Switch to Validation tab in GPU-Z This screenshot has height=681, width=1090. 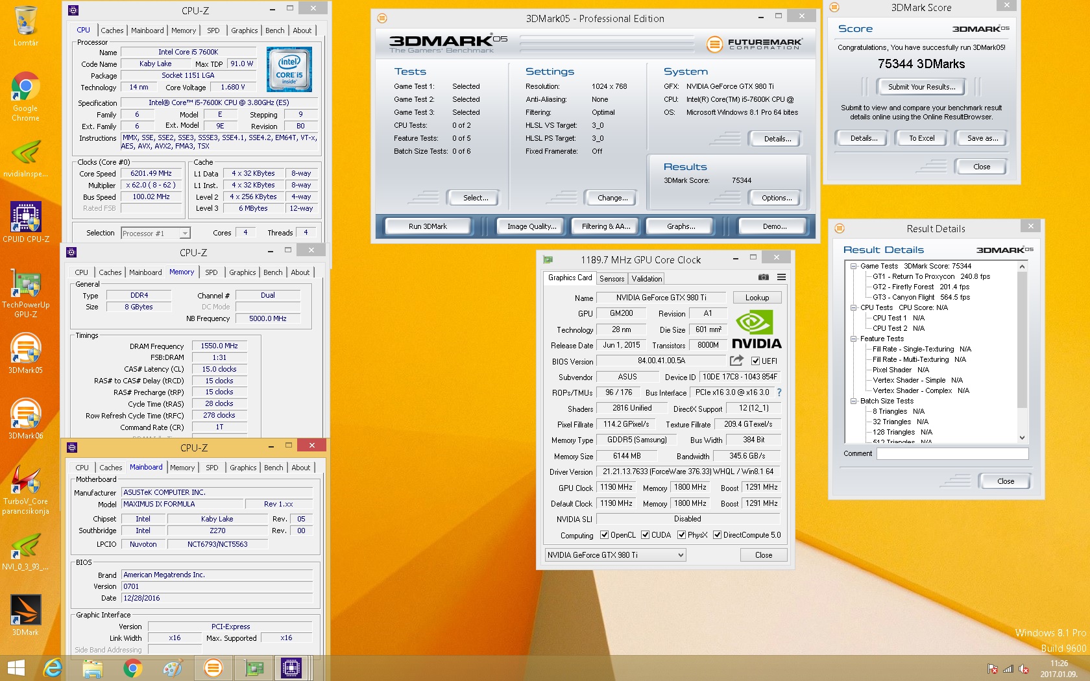point(647,279)
